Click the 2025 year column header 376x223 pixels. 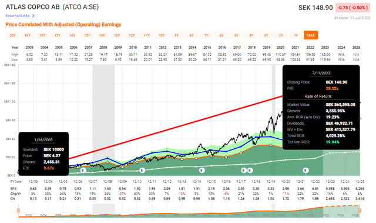(x=356, y=48)
